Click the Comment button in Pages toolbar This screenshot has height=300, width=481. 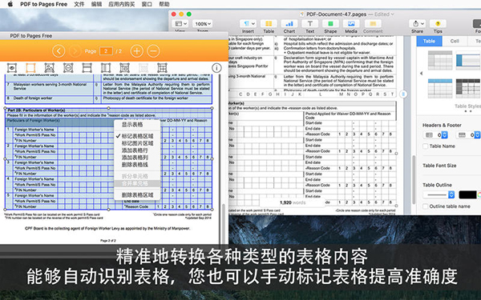coord(373,24)
